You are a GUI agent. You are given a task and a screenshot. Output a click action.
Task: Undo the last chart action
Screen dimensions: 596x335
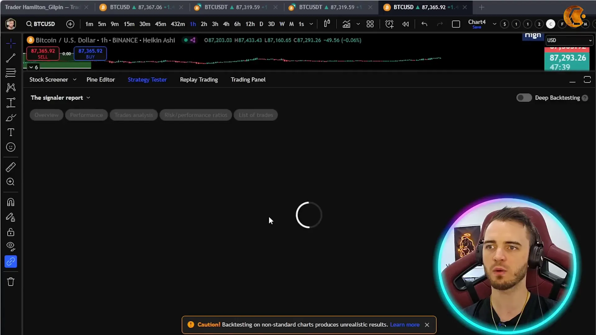424,24
